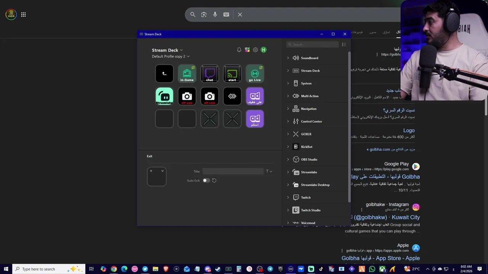Toggle the actions list view icon
The width and height of the screenshot is (488, 274).
(x=344, y=45)
